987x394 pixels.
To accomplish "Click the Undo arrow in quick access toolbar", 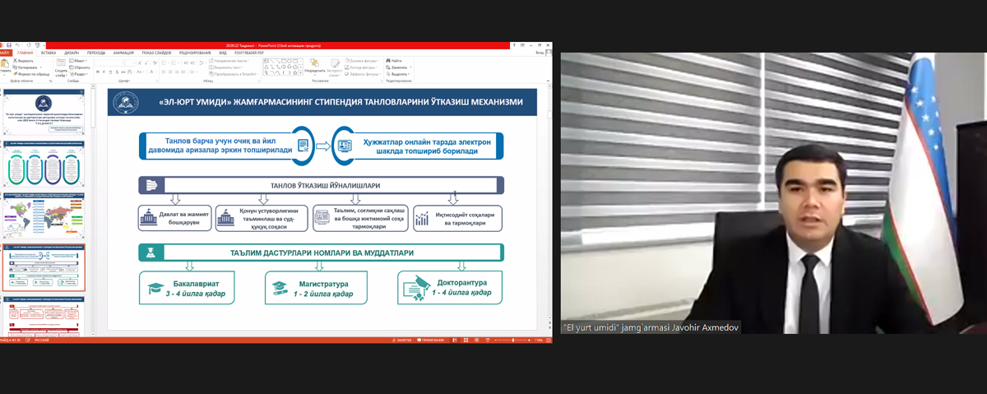I will [18, 44].
